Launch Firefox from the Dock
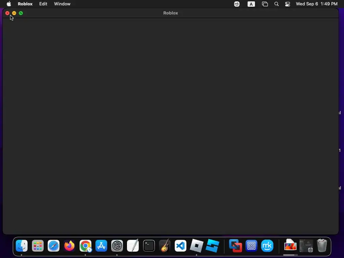This screenshot has height=258, width=344. (x=69, y=246)
